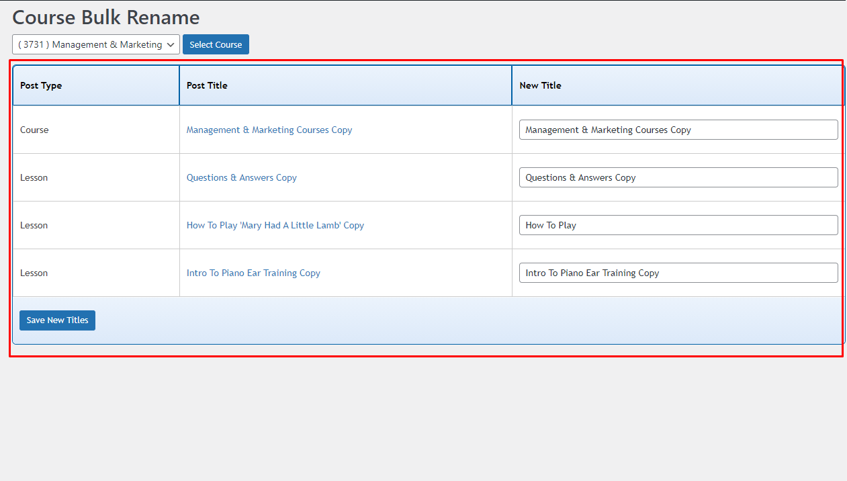Select the Course label in the first row

click(x=34, y=130)
